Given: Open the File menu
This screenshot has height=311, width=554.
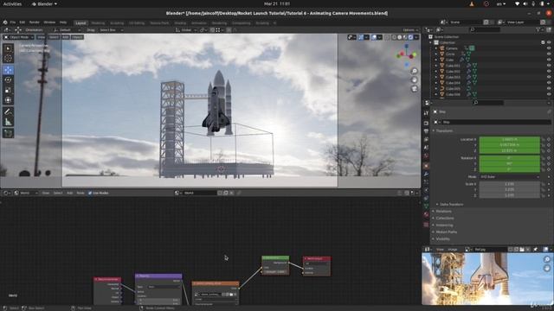Looking at the screenshot, I should pyautogui.click(x=13, y=22).
